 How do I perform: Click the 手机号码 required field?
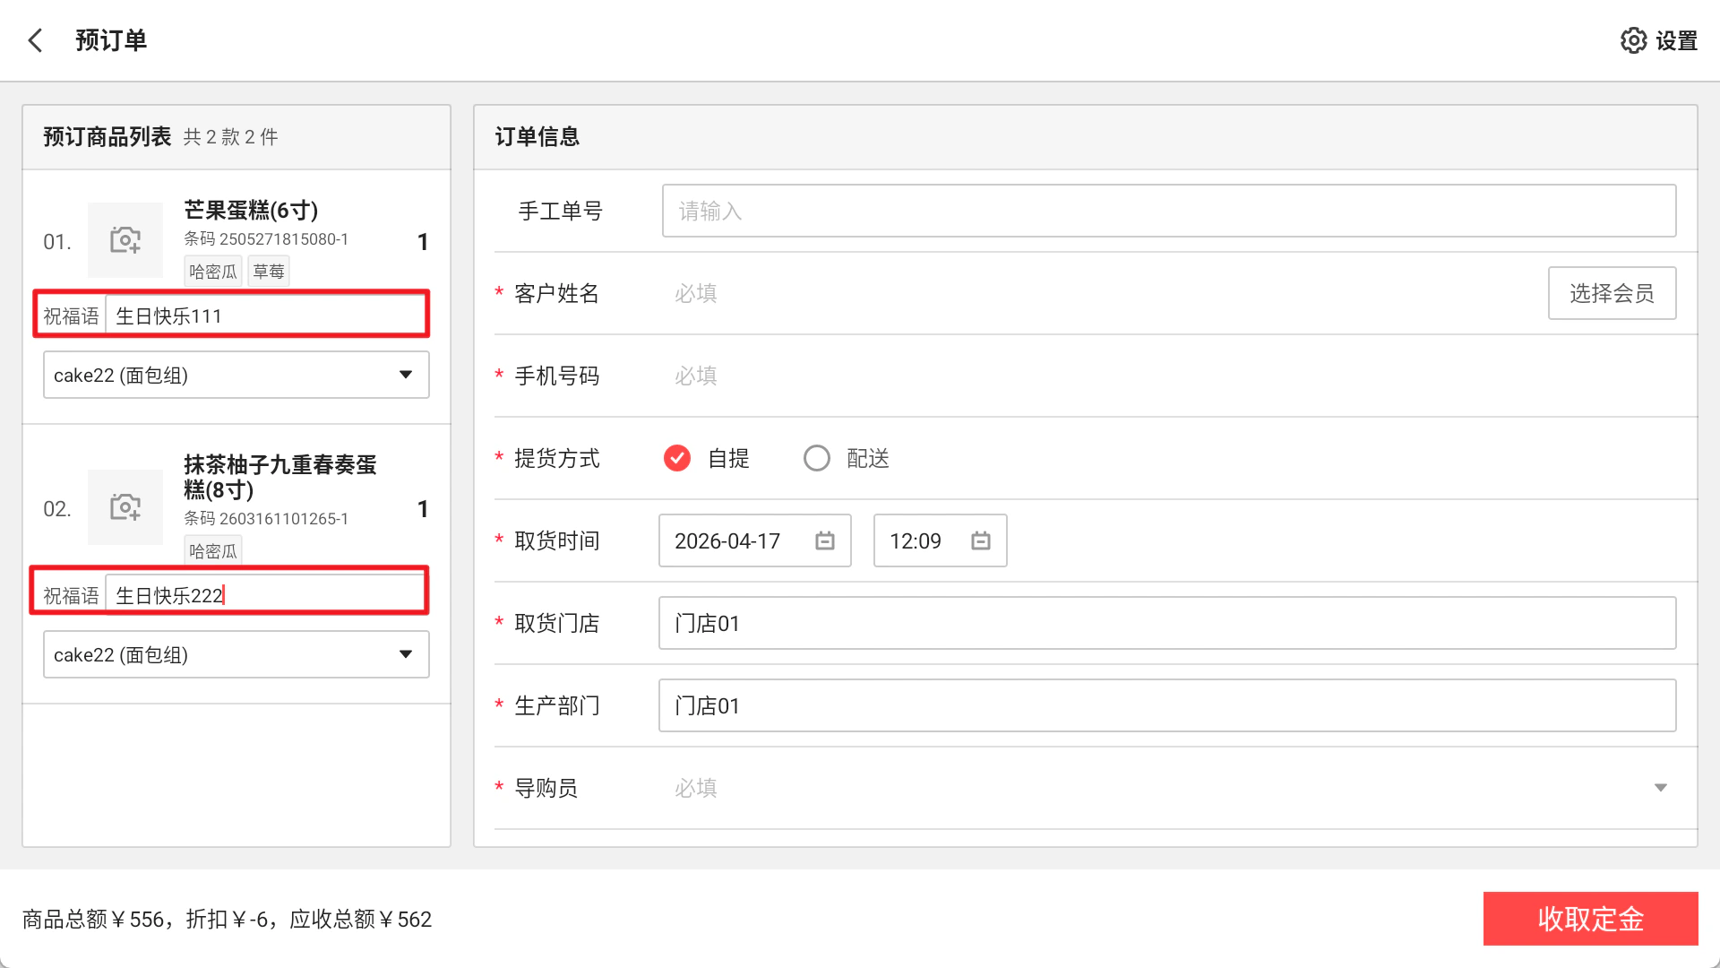click(1174, 376)
